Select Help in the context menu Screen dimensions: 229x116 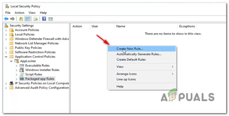tap(142, 86)
